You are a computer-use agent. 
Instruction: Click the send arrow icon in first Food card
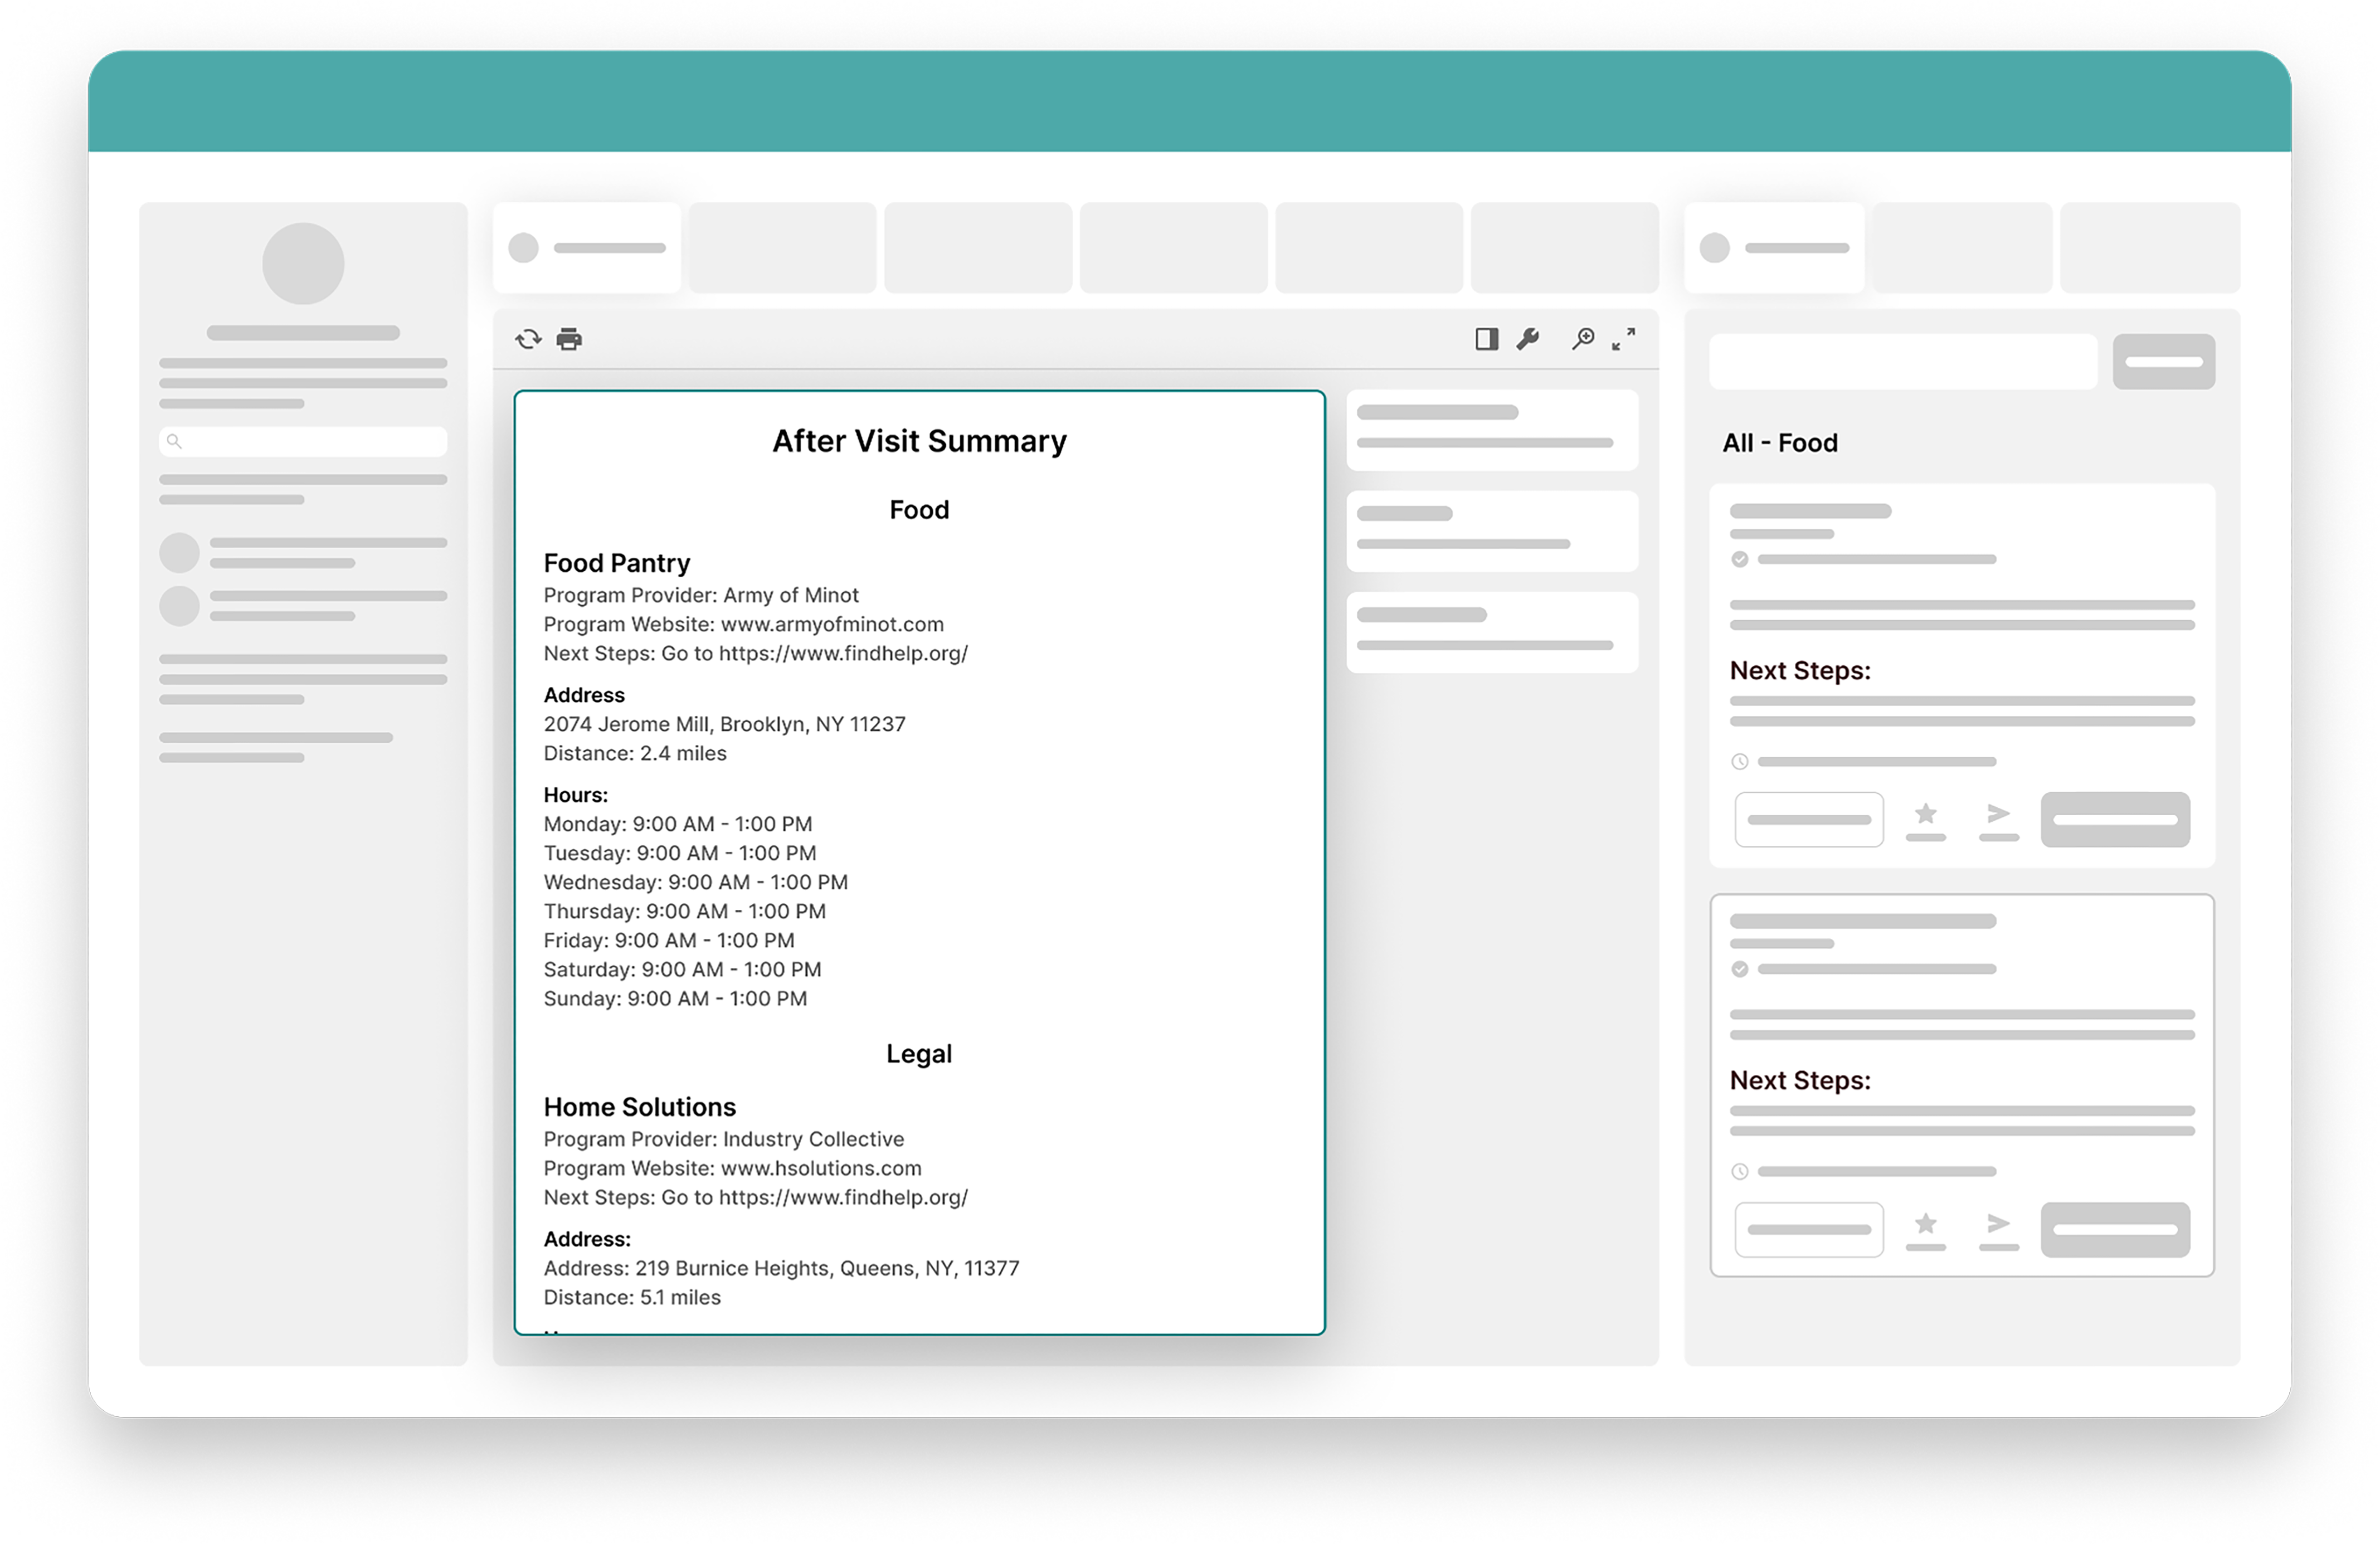coord(1998,814)
